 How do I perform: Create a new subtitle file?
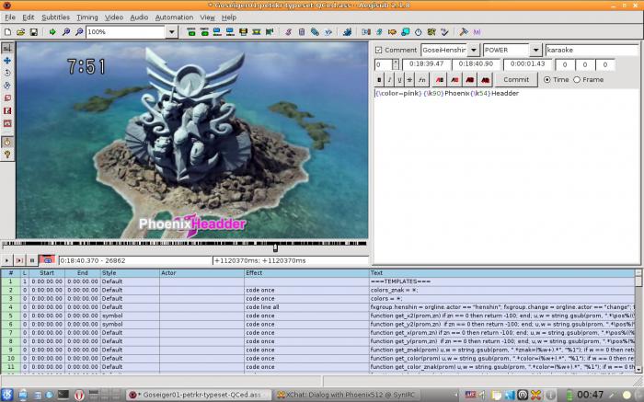[x=7, y=31]
